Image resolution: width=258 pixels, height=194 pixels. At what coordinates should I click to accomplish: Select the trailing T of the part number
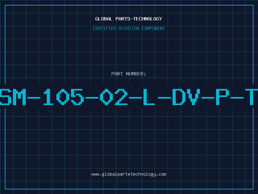(x=252, y=97)
